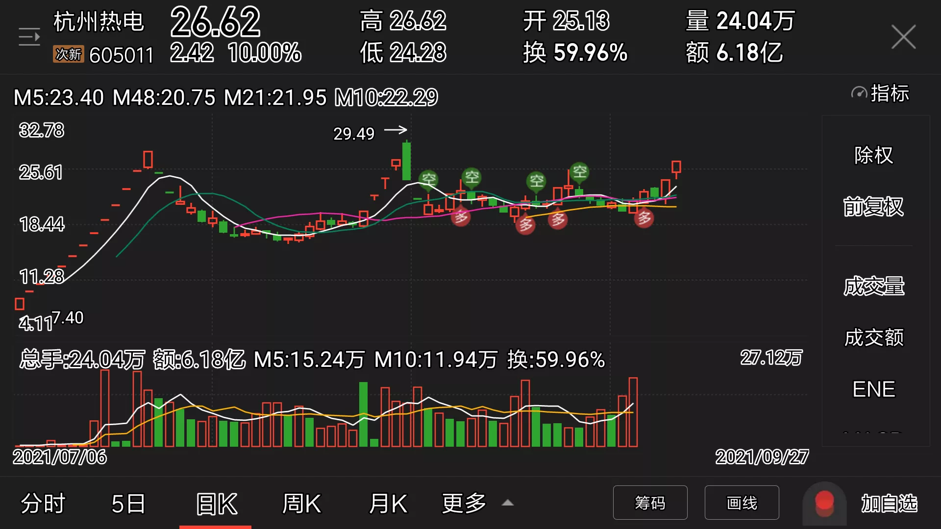Tap the M10:22.29 moving average value
The width and height of the screenshot is (941, 529).
[386, 97]
